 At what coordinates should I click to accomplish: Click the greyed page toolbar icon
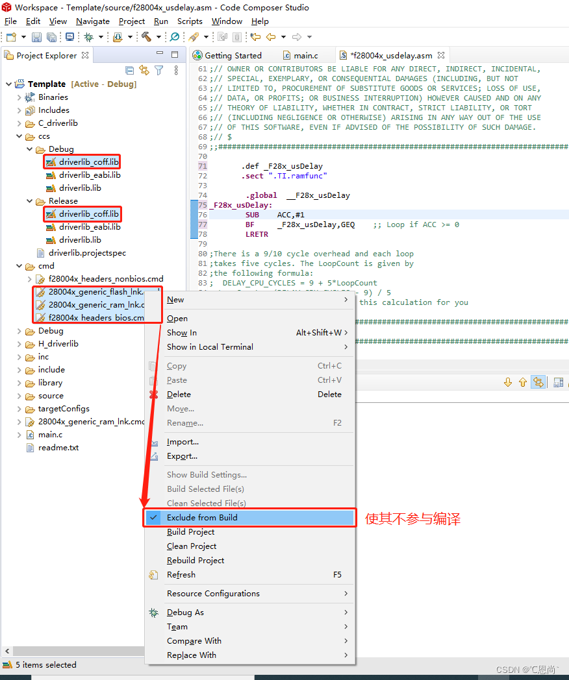pos(237,37)
